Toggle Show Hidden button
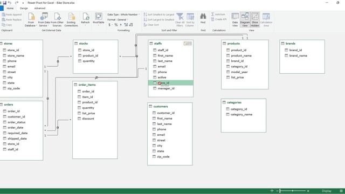This screenshot has width=345, height=194. point(255,19)
